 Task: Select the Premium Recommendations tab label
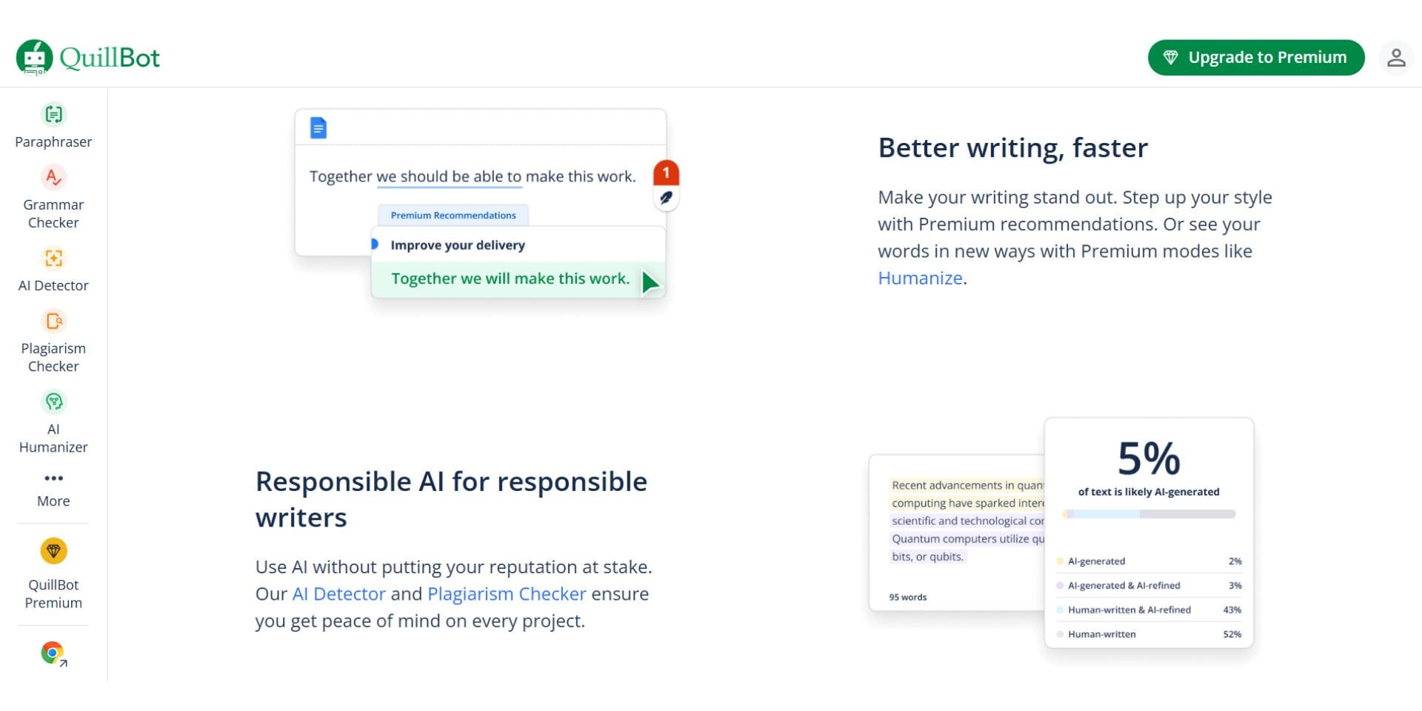[x=453, y=216]
